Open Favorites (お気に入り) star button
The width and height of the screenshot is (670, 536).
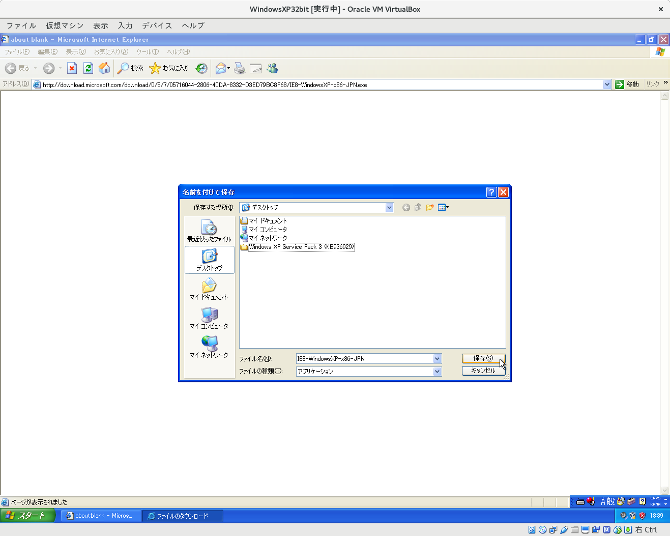[x=169, y=68]
